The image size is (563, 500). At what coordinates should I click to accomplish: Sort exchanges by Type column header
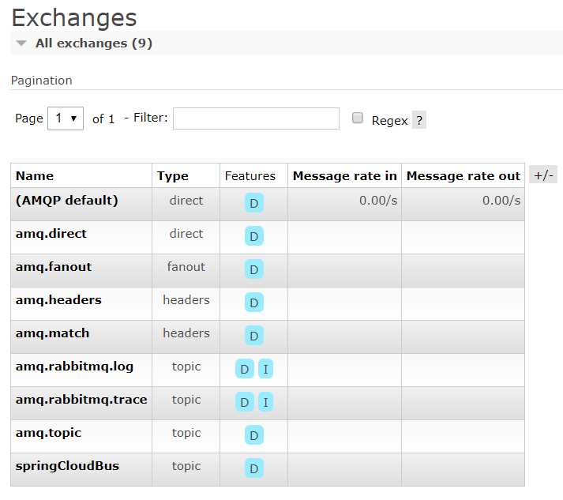pos(173,176)
